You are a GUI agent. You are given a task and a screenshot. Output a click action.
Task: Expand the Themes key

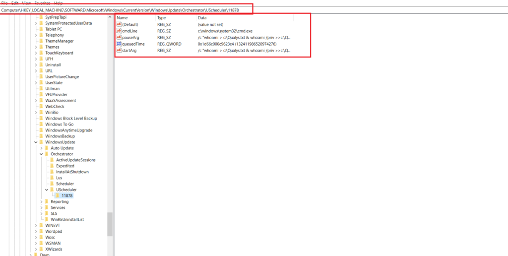[36, 47]
